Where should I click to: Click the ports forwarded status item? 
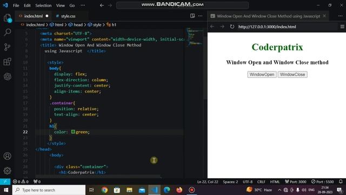(37, 181)
